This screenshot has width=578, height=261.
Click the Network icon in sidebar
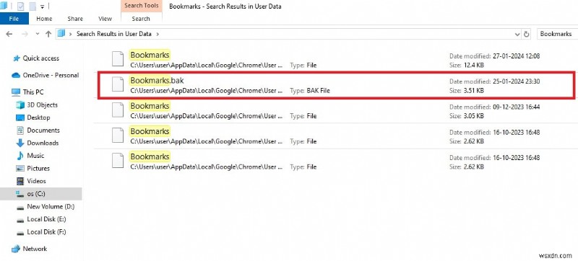click(x=16, y=249)
